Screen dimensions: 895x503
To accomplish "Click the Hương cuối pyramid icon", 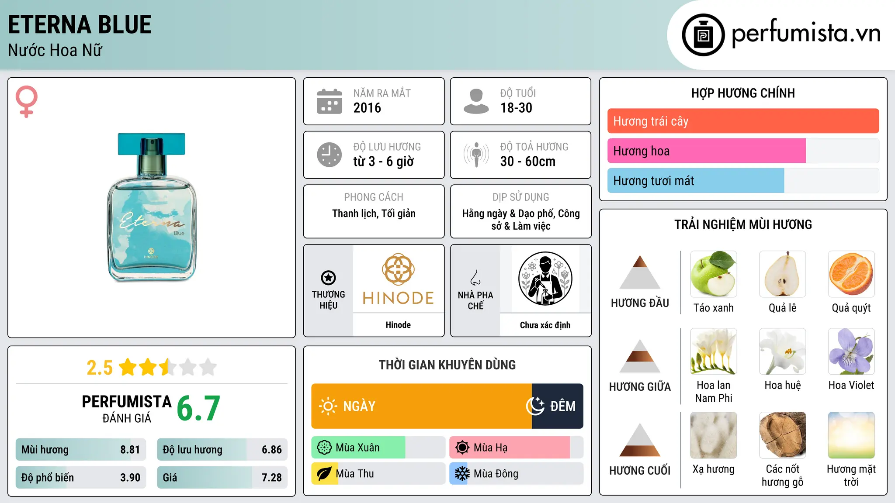I will (640, 440).
